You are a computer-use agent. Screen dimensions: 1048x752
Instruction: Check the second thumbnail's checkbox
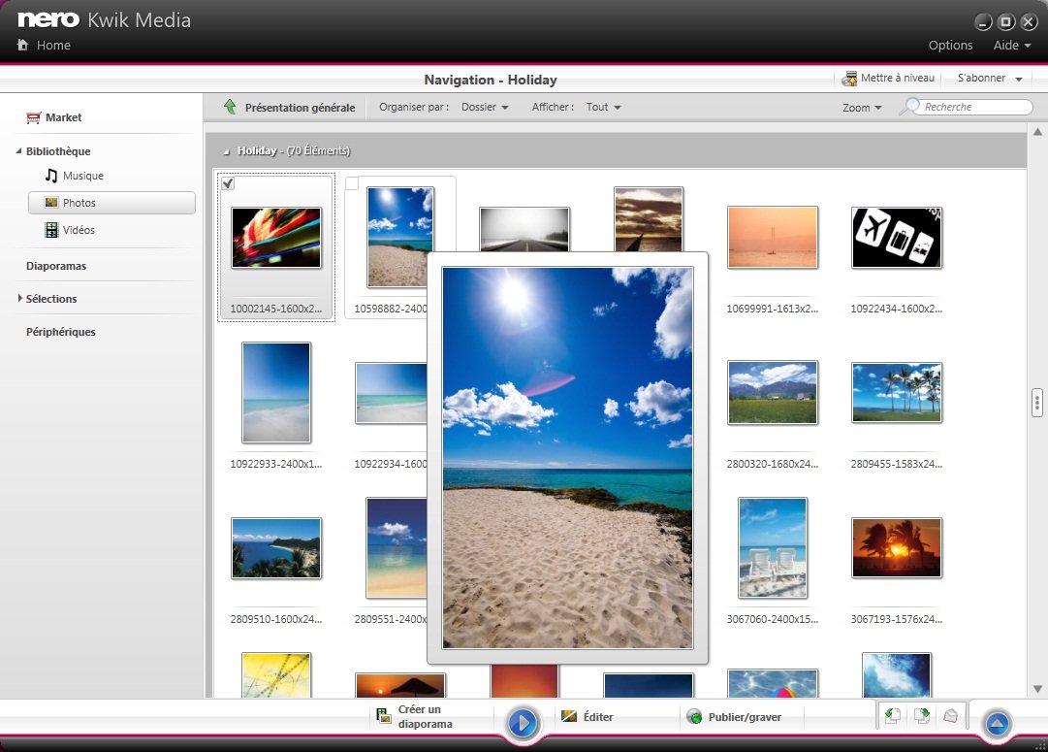pos(352,183)
